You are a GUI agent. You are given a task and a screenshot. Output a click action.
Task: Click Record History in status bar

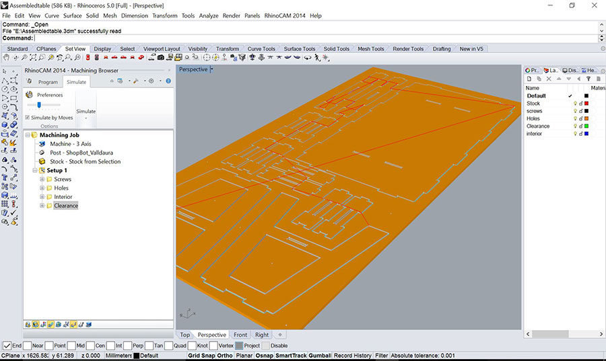pyautogui.click(x=352, y=356)
